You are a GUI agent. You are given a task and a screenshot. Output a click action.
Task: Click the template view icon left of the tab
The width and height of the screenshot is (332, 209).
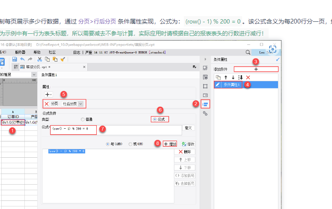(x=16, y=67)
